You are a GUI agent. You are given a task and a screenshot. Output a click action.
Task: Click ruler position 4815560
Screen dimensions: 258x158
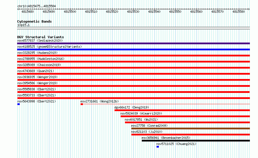point(197,12)
